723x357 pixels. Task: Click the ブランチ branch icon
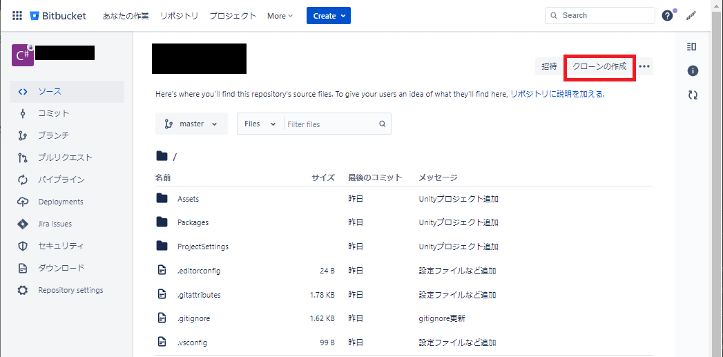(x=23, y=136)
